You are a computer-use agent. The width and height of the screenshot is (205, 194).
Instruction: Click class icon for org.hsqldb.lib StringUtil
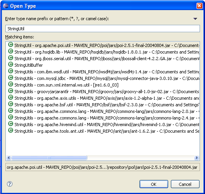pyautogui.click(x=10, y=51)
